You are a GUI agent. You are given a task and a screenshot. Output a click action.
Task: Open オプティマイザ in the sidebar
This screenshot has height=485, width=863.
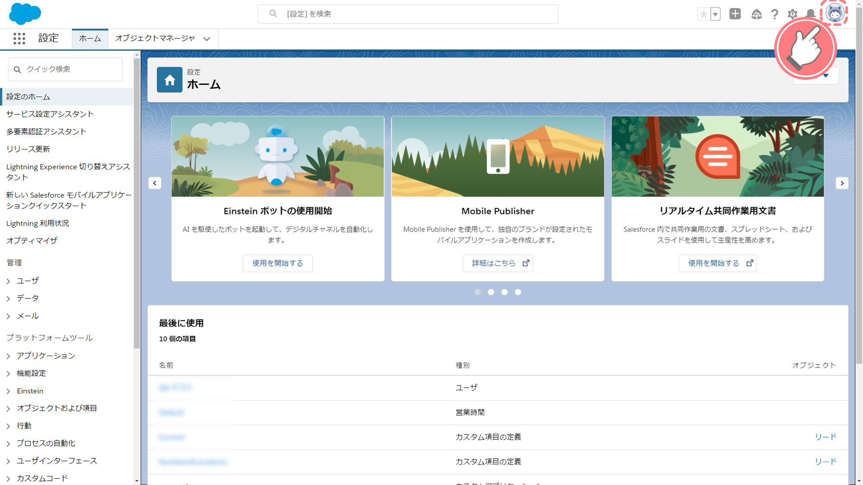32,241
